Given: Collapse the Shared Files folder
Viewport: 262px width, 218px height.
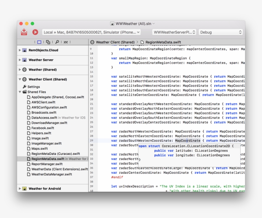Looking at the screenshot, I should 20,92.
